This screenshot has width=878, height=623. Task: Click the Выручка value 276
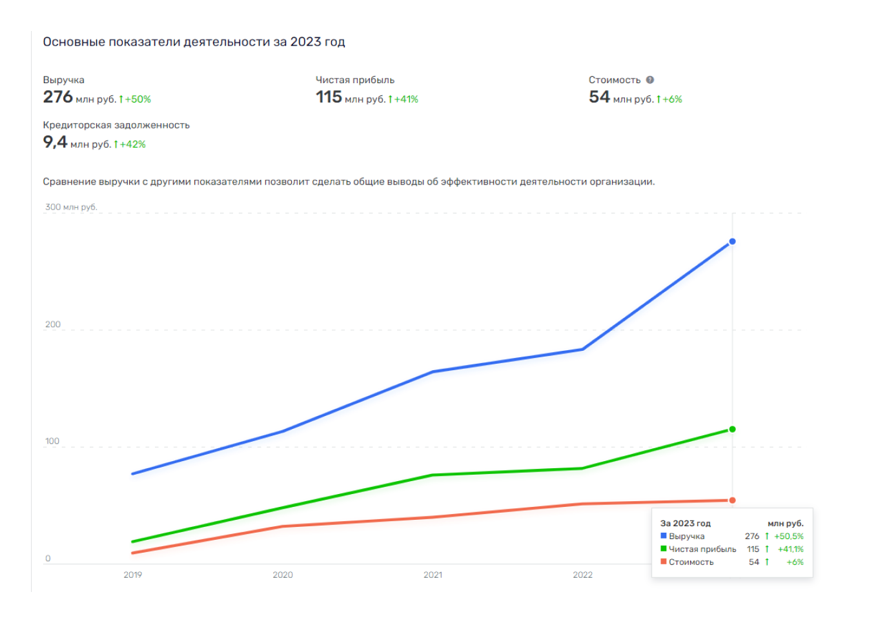click(57, 97)
